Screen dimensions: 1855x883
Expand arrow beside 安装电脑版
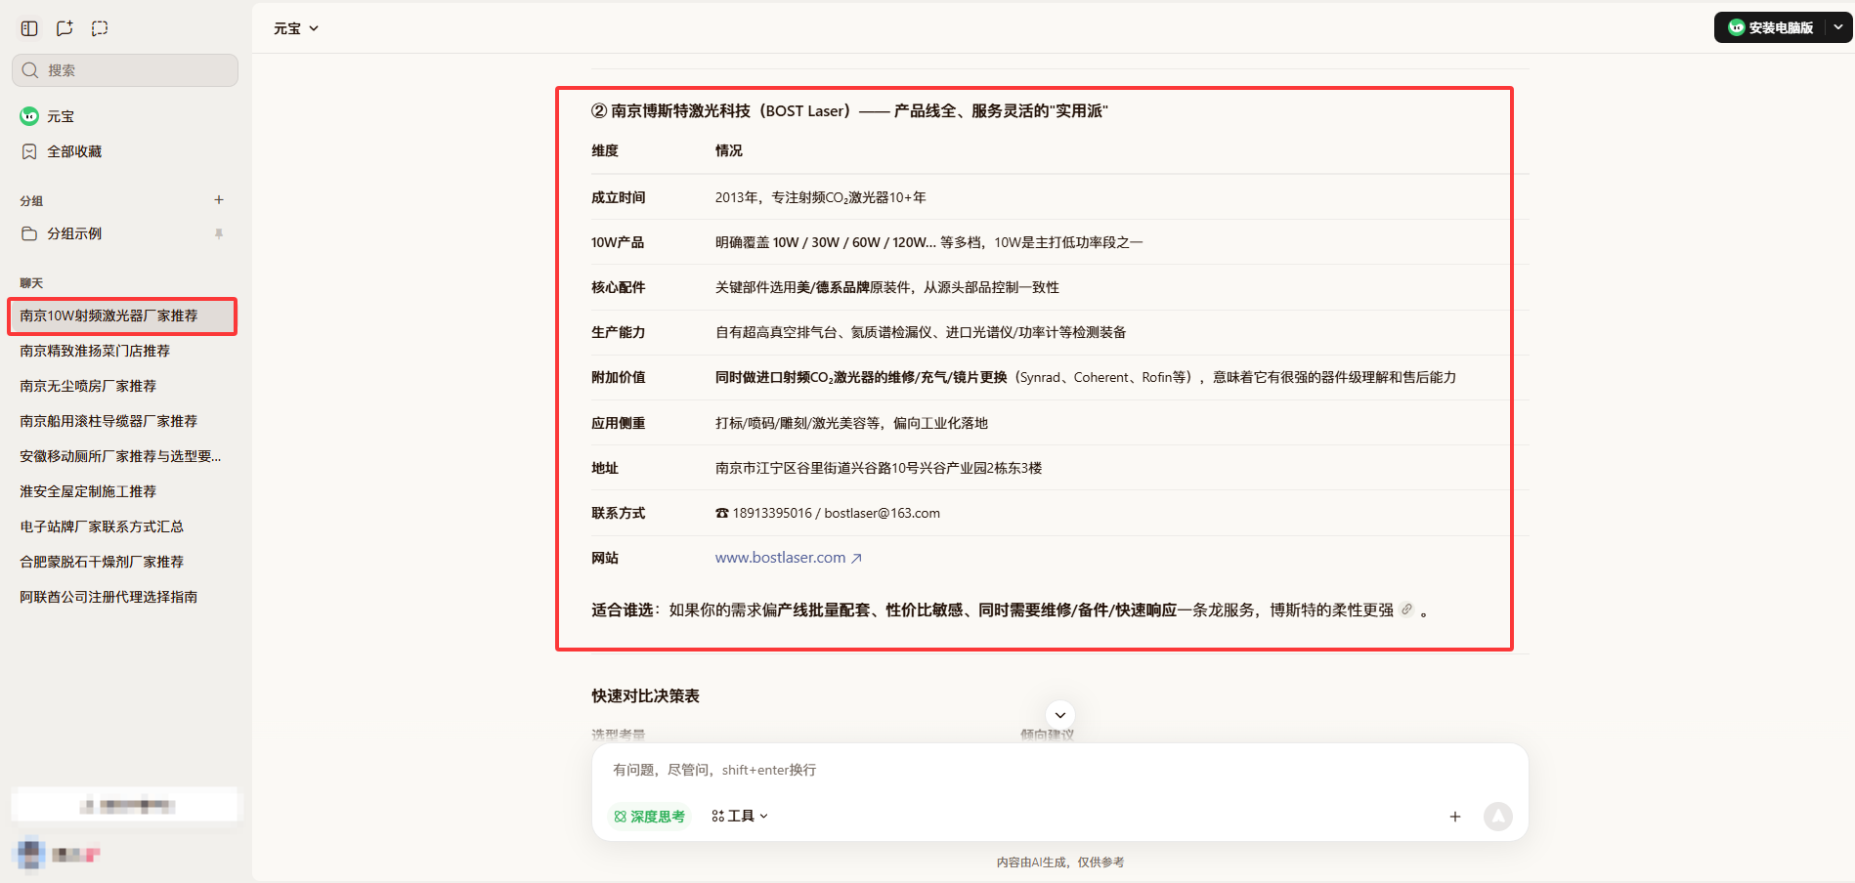(1838, 27)
